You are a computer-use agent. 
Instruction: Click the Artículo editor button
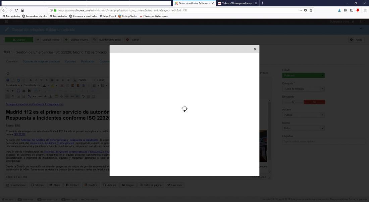(x=109, y=185)
